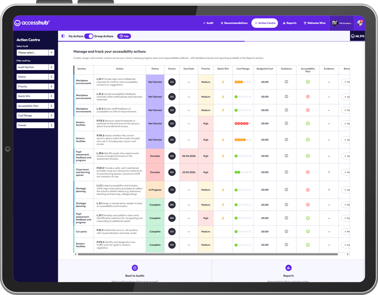
Task: Open the Reports tab in top navigation
Action: point(290,23)
